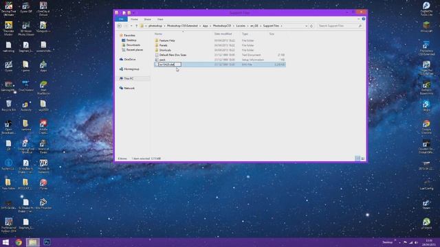Open chevron after Locales breadcrumb
This screenshot has width=440, height=247.
click(247, 26)
